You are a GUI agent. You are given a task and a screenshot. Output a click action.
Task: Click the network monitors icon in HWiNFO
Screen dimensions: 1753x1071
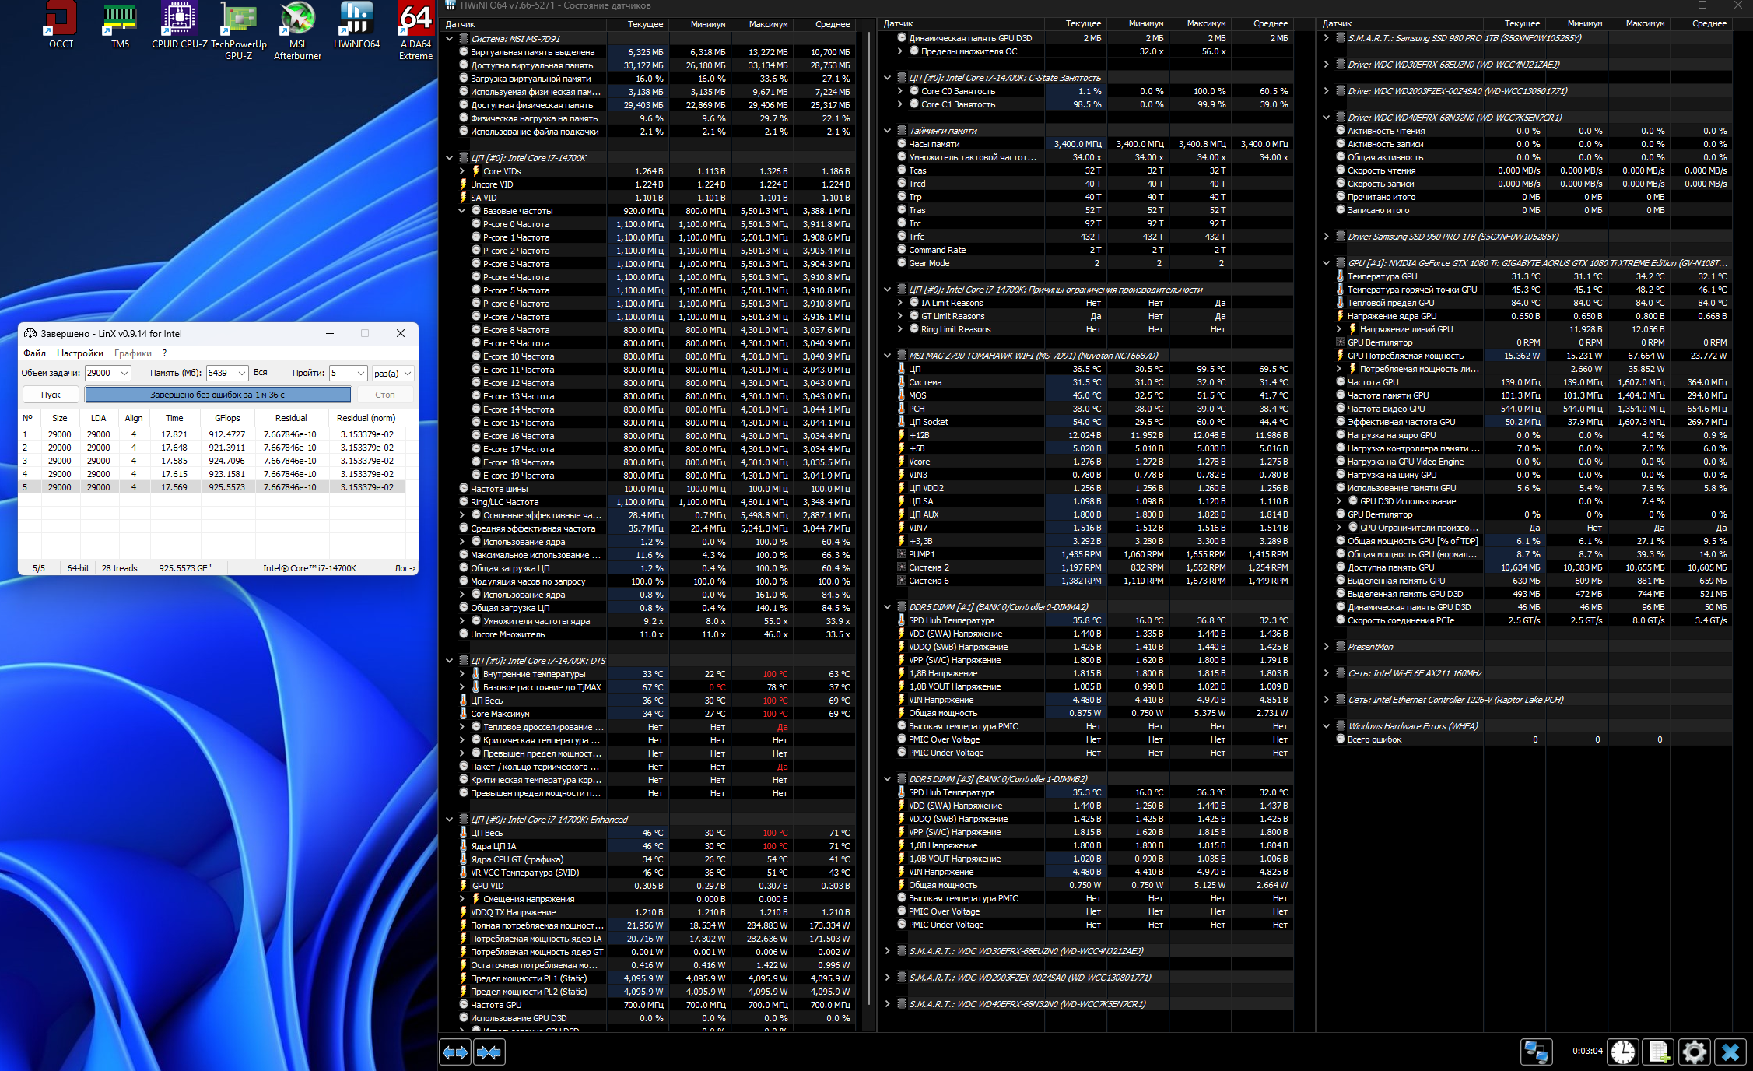tap(1536, 1052)
